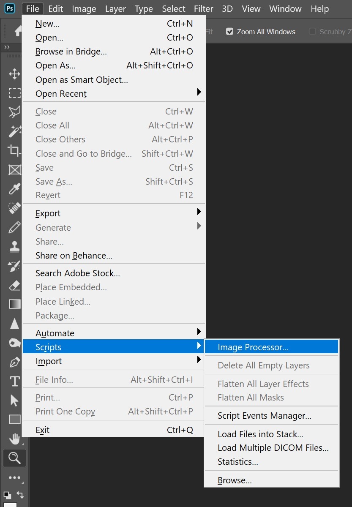Select the Move tool
Viewport: 352px width, 507px height.
(x=14, y=74)
